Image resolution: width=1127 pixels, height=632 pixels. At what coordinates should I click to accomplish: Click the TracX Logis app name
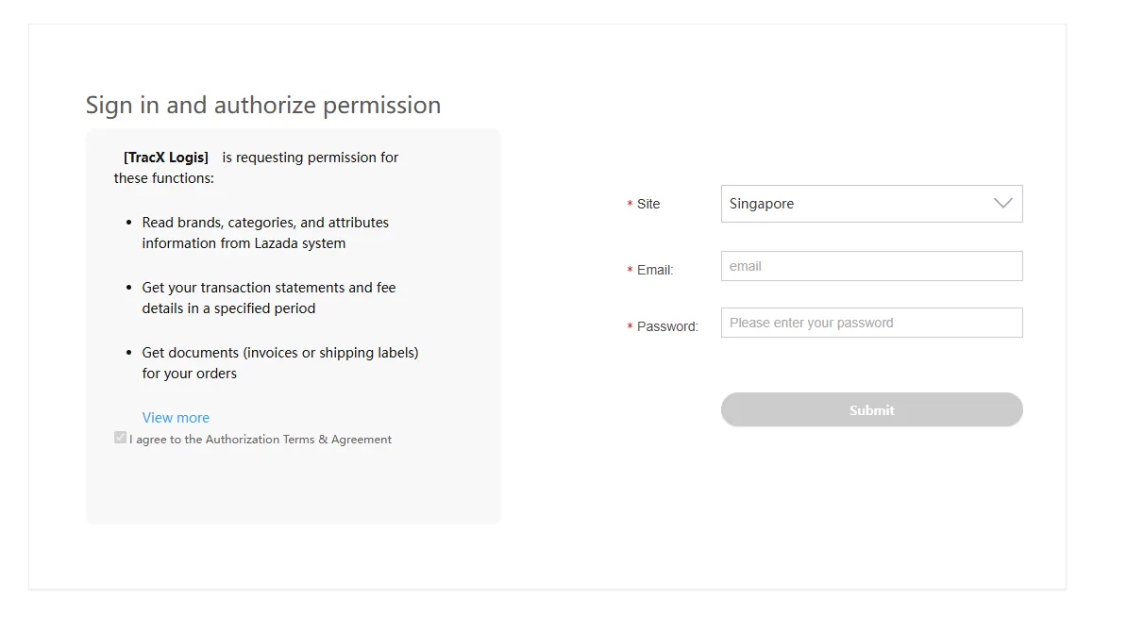click(166, 158)
